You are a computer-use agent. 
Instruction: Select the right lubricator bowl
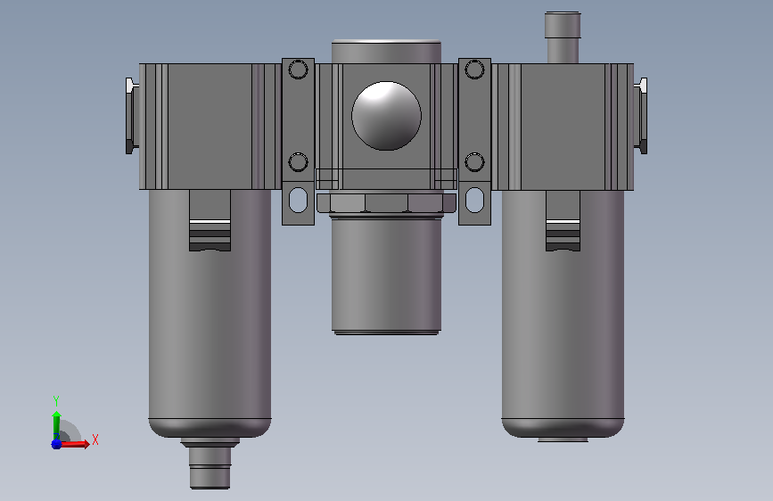[563, 316]
